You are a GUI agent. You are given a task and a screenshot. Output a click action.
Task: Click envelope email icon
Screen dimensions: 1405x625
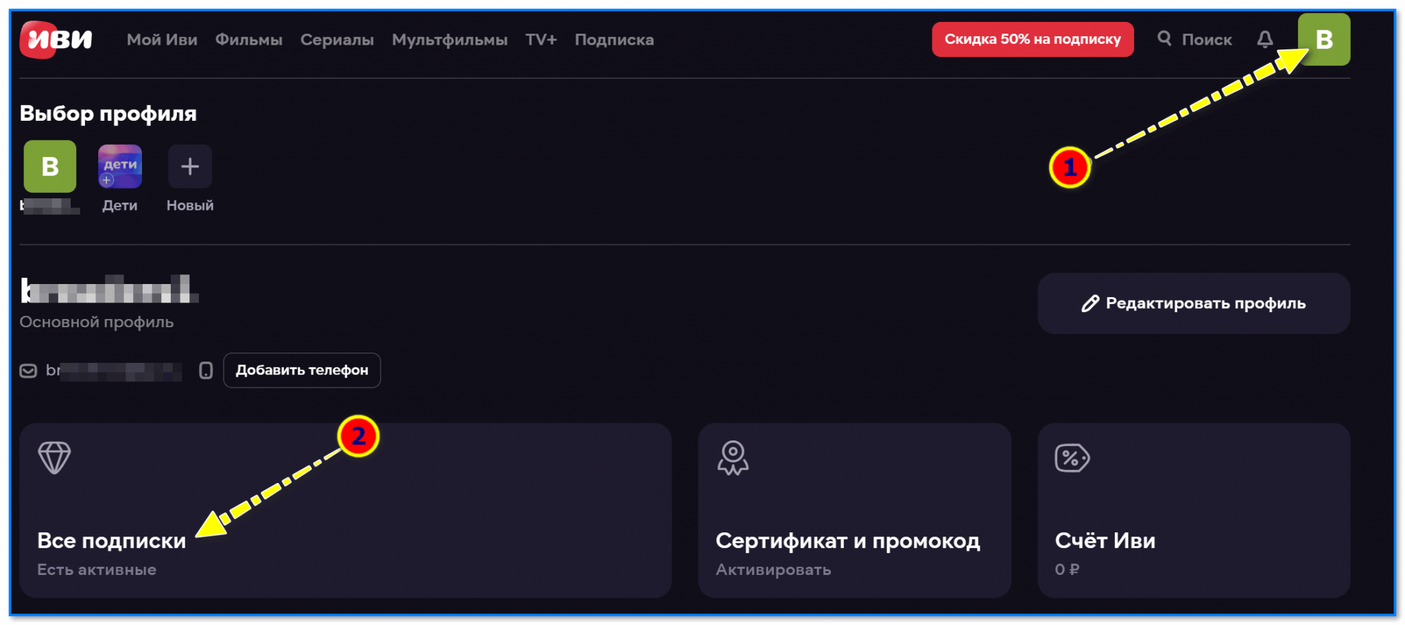(x=28, y=370)
